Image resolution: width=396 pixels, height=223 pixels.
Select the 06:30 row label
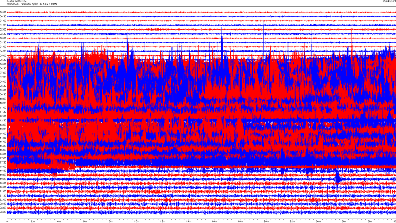tap(3, 69)
